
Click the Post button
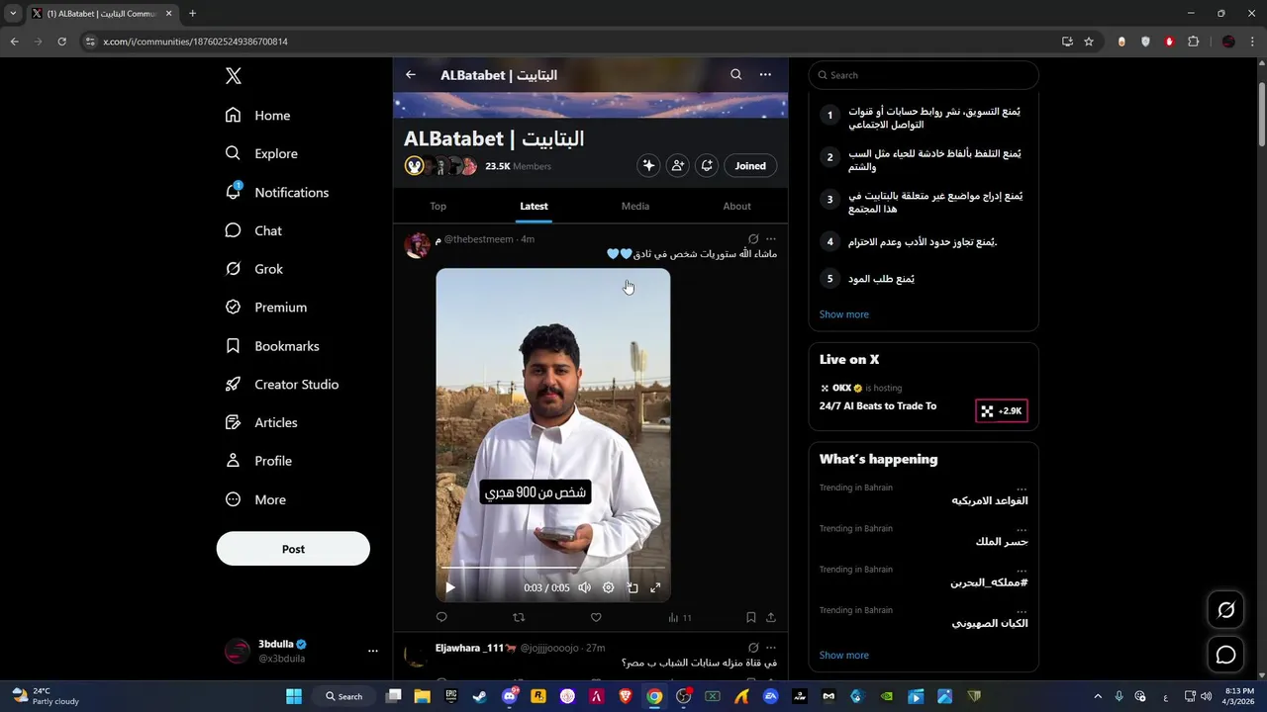click(x=293, y=549)
